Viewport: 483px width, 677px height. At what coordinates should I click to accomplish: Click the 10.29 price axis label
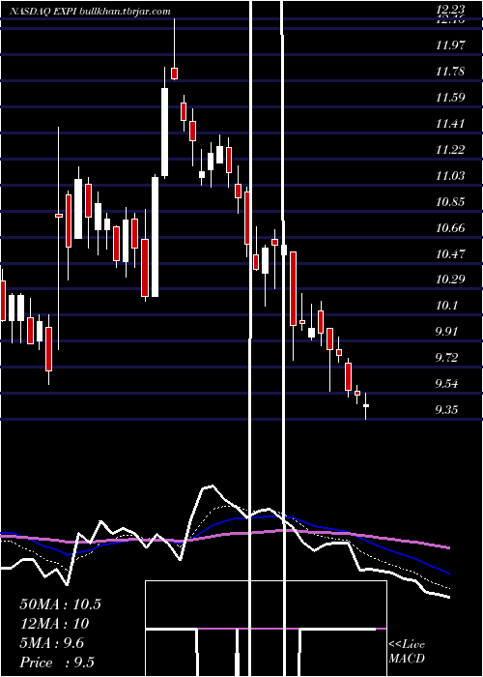tap(450, 279)
